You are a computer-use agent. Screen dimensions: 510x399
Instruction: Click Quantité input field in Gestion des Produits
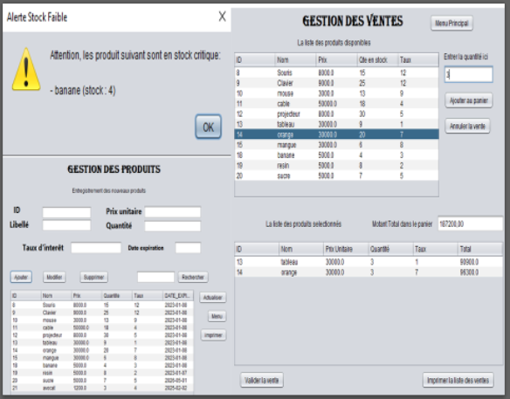coord(173,226)
